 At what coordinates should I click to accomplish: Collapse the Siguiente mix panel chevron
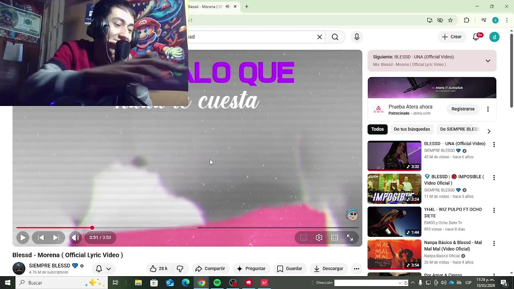click(488, 61)
